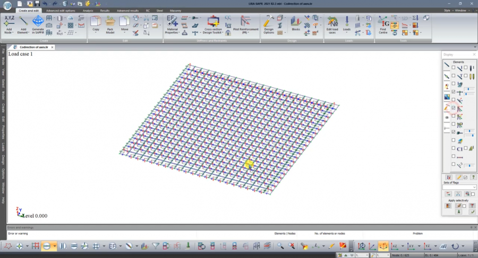Open the Advanced results tab
This screenshot has width=478, height=258.
pos(127,11)
